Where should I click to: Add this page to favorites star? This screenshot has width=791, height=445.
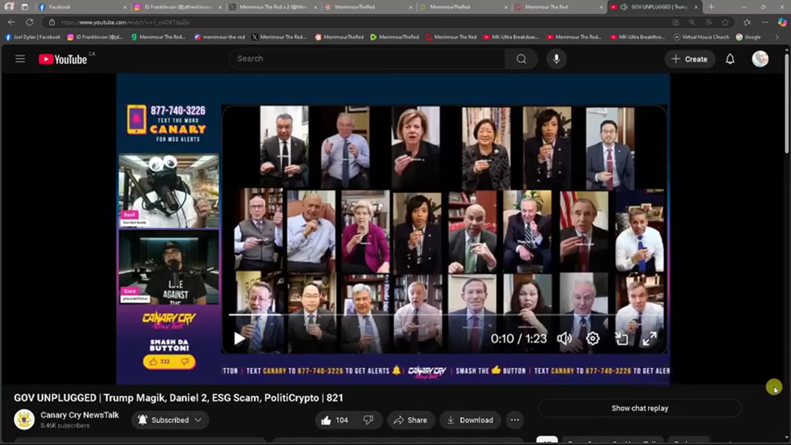click(725, 22)
